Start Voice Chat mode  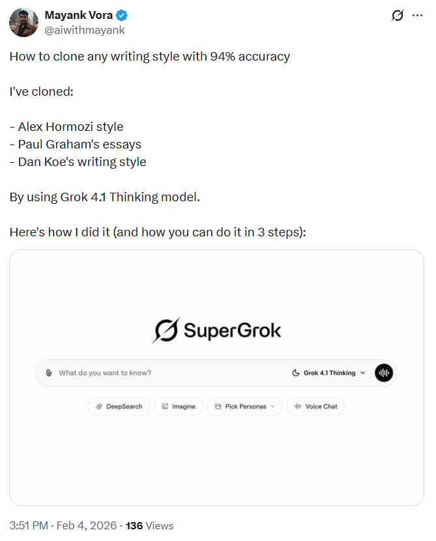click(x=316, y=406)
